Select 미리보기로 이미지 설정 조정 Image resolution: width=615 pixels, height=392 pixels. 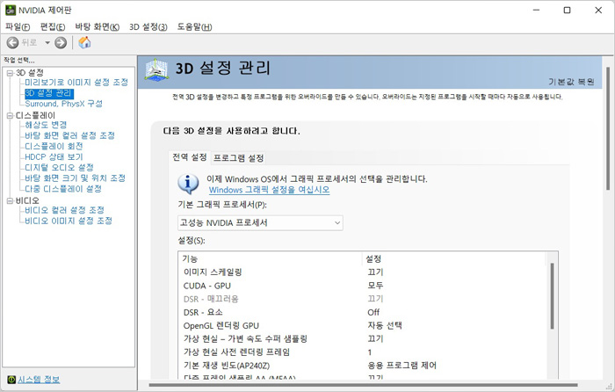[x=76, y=83]
